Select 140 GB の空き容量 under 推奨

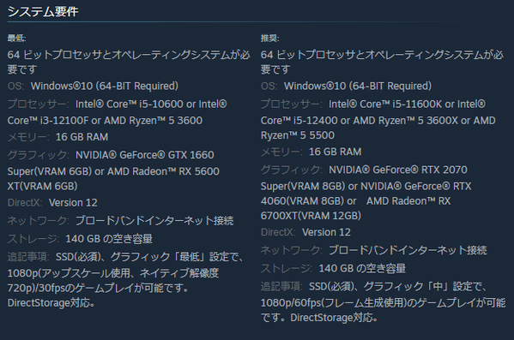pyautogui.click(x=363, y=268)
